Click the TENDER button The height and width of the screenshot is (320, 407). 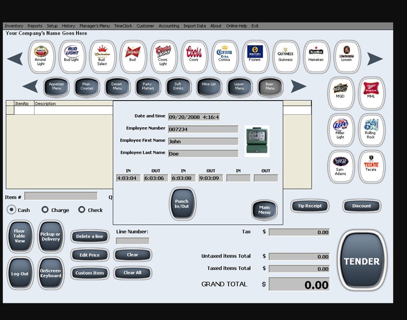click(x=362, y=261)
